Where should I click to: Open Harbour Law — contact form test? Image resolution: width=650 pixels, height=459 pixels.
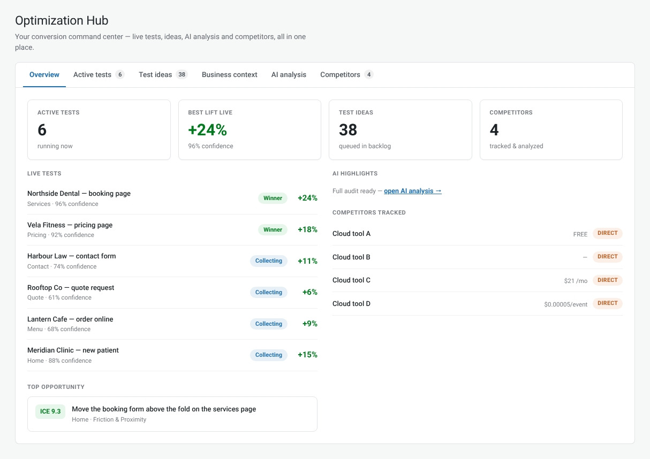coord(172,261)
